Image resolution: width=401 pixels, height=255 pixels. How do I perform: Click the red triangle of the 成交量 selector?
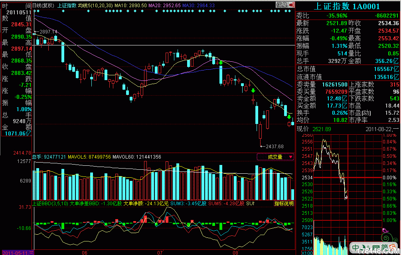[290, 157]
